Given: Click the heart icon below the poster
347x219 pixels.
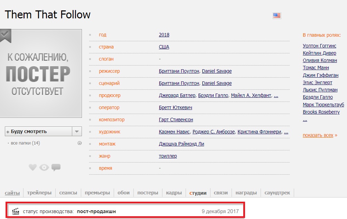Looking at the screenshot, I should coord(32,168).
